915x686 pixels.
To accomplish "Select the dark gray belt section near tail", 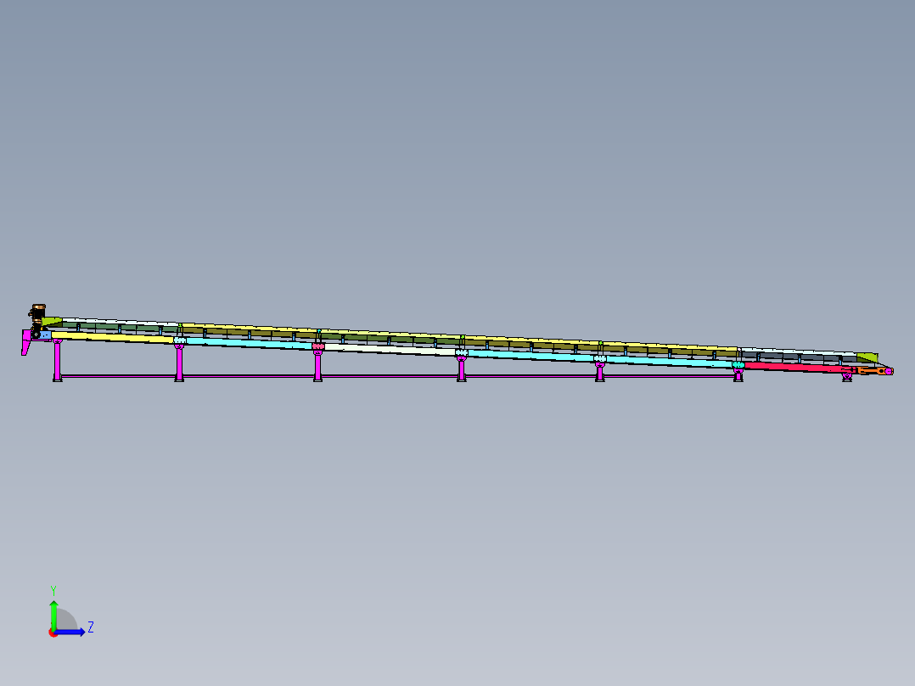I will (x=798, y=356).
